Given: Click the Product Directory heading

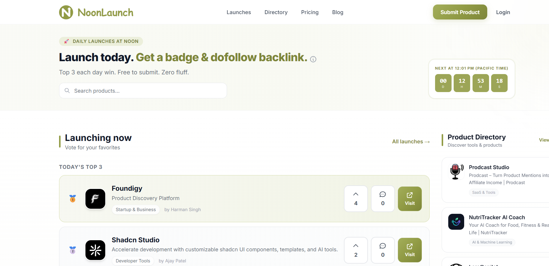Looking at the screenshot, I should pyautogui.click(x=477, y=137).
